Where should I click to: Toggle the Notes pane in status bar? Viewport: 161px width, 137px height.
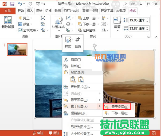click(38, 133)
